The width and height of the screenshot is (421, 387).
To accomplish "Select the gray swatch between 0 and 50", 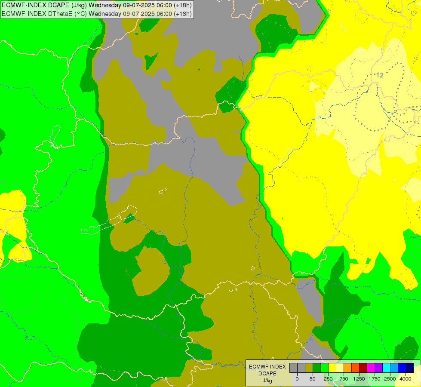I will pos(301,368).
